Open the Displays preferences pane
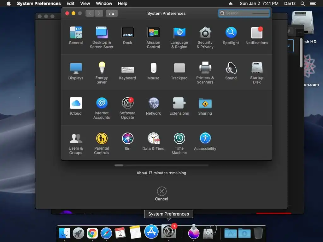 click(x=76, y=71)
